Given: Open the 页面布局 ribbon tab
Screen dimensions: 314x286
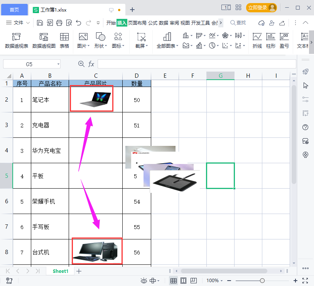Looking at the screenshot, I should click(x=137, y=23).
